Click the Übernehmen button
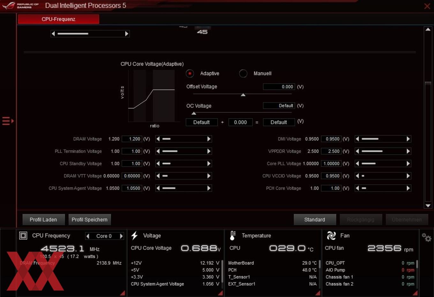 tap(407, 219)
